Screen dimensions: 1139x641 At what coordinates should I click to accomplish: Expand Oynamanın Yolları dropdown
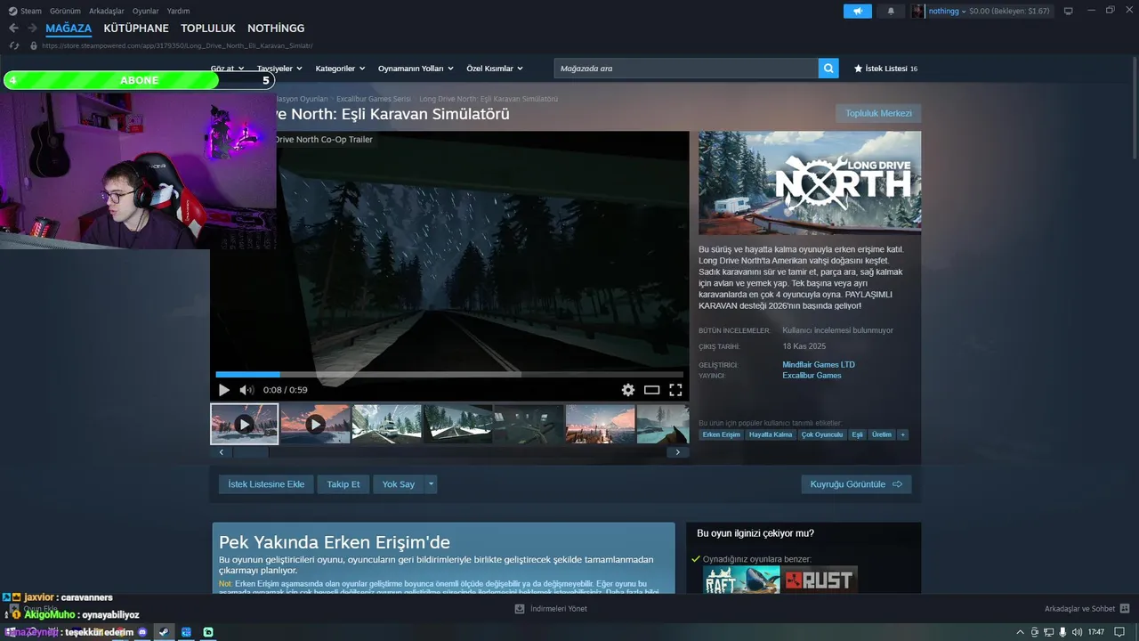(x=416, y=69)
